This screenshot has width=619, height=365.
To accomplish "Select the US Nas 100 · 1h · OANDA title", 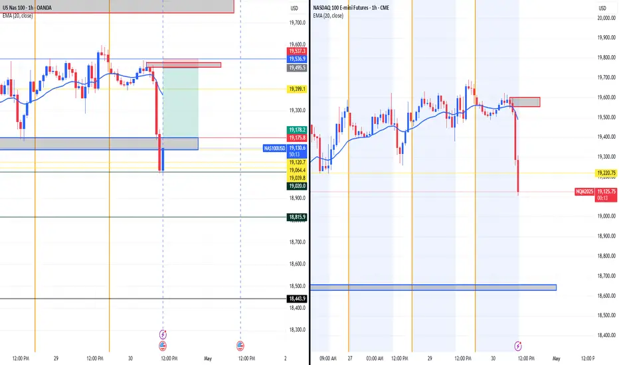I will (27, 7).
